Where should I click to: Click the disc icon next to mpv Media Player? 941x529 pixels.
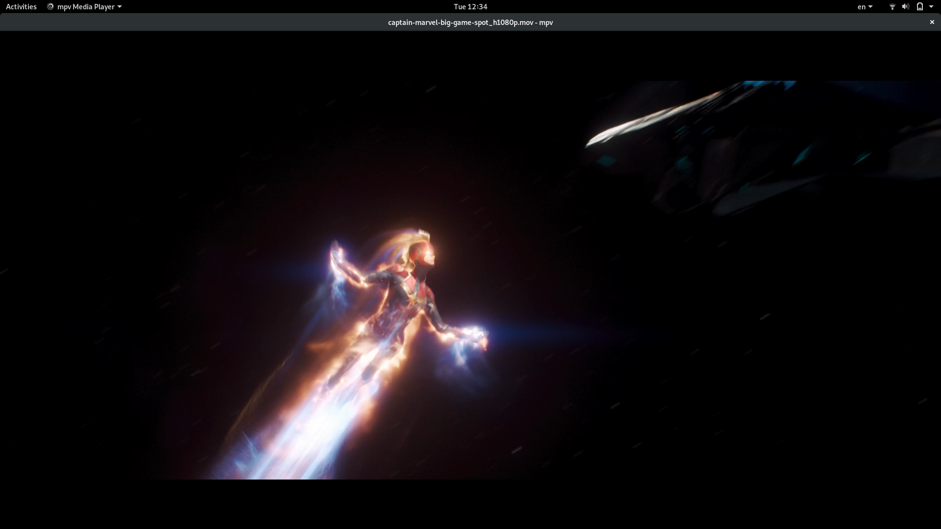tap(50, 6)
